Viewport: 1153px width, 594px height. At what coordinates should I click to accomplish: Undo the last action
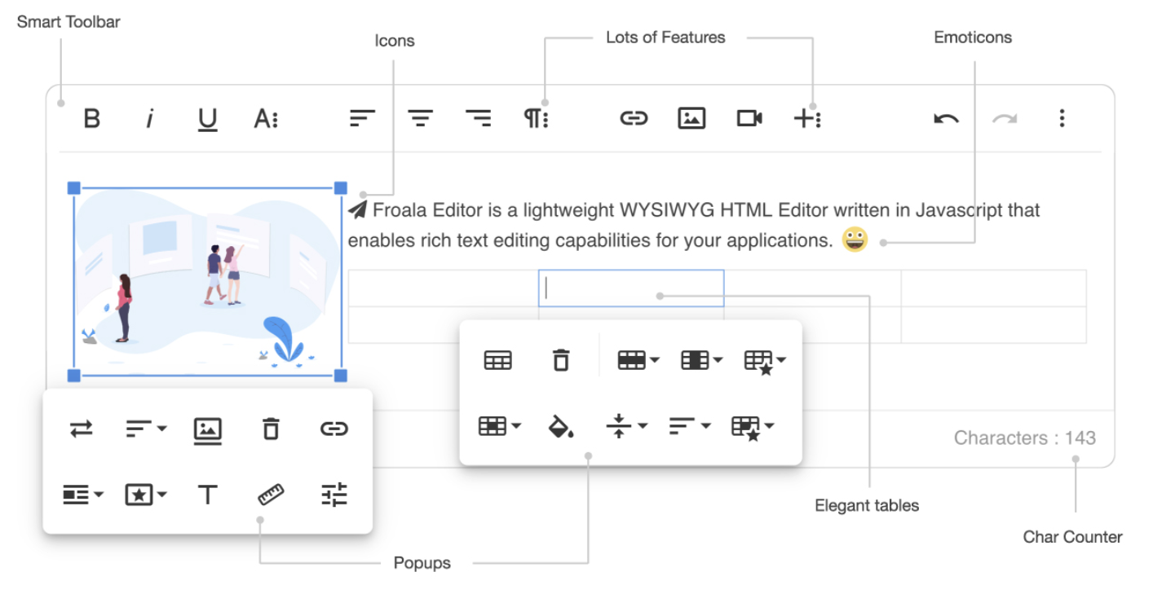click(946, 119)
